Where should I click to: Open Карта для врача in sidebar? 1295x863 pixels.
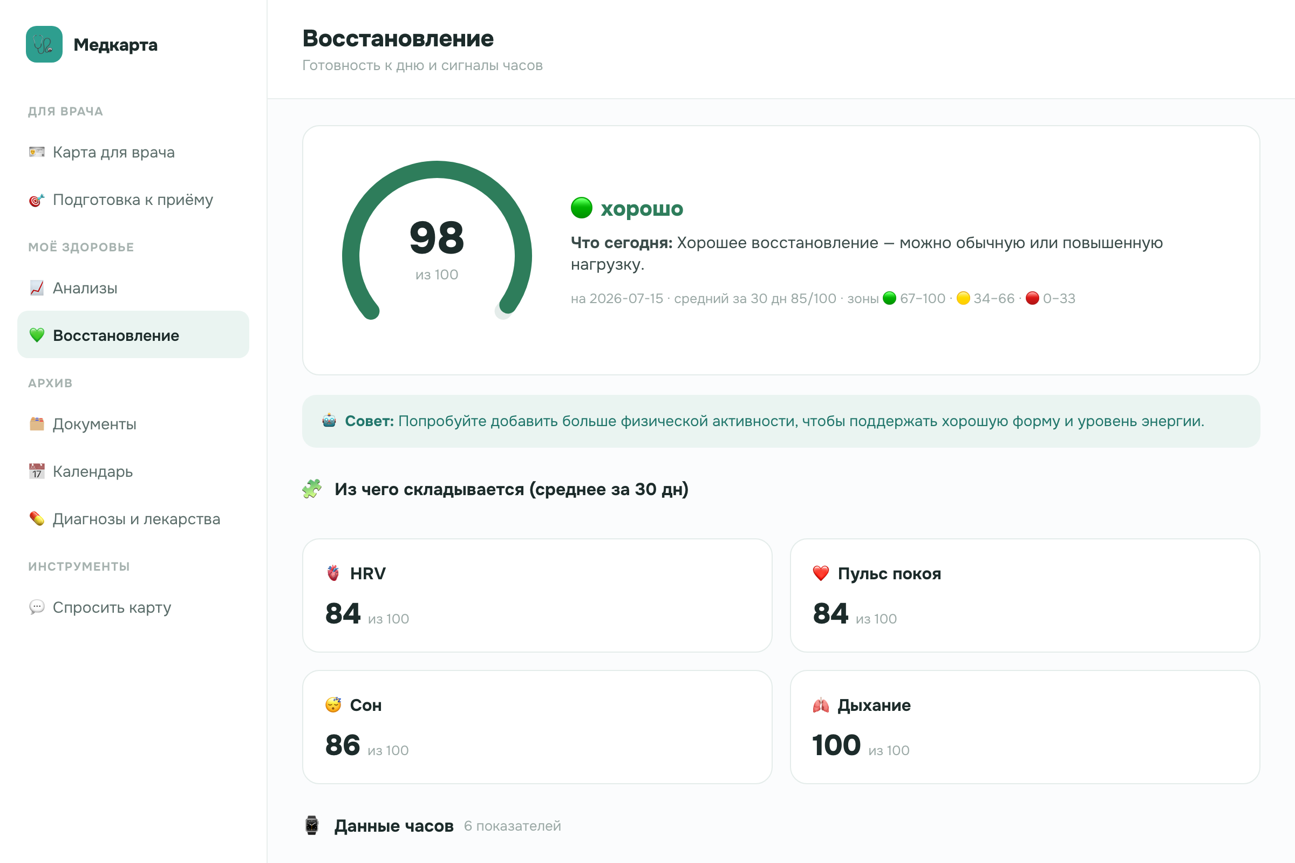click(x=133, y=152)
